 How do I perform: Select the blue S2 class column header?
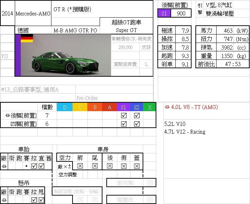pyautogui.click(x=137, y=107)
